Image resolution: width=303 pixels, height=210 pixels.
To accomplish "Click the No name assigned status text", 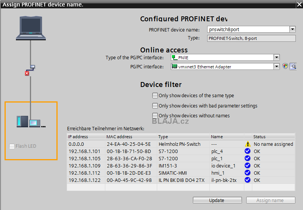I will pos(273,144).
